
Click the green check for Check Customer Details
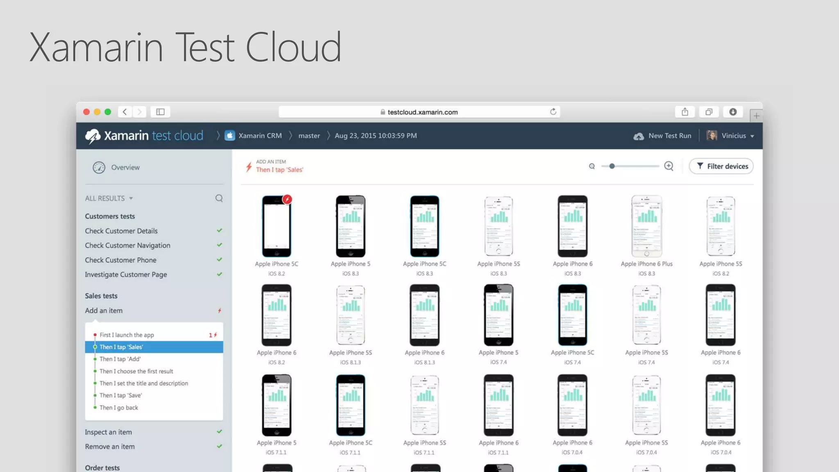coord(220,231)
